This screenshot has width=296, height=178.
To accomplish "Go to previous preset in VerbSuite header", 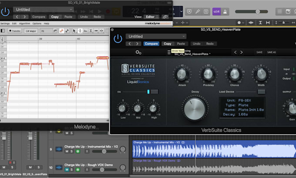I will (130, 44).
